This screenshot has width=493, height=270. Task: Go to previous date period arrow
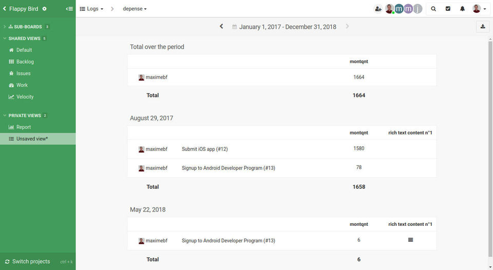[x=221, y=26]
